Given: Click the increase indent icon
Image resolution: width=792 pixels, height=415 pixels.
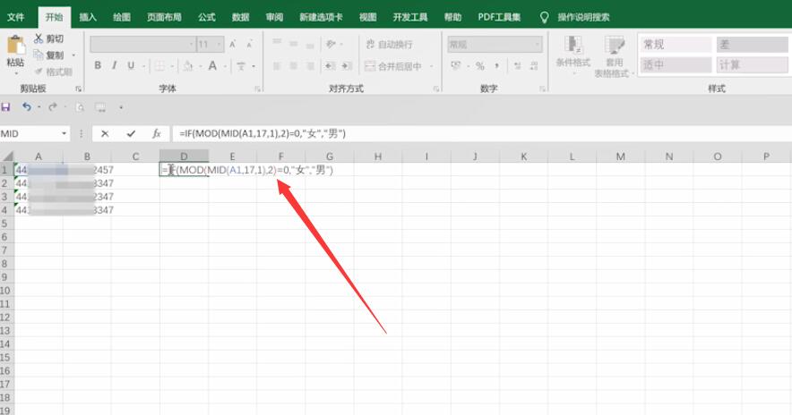Looking at the screenshot, I should 347,65.
